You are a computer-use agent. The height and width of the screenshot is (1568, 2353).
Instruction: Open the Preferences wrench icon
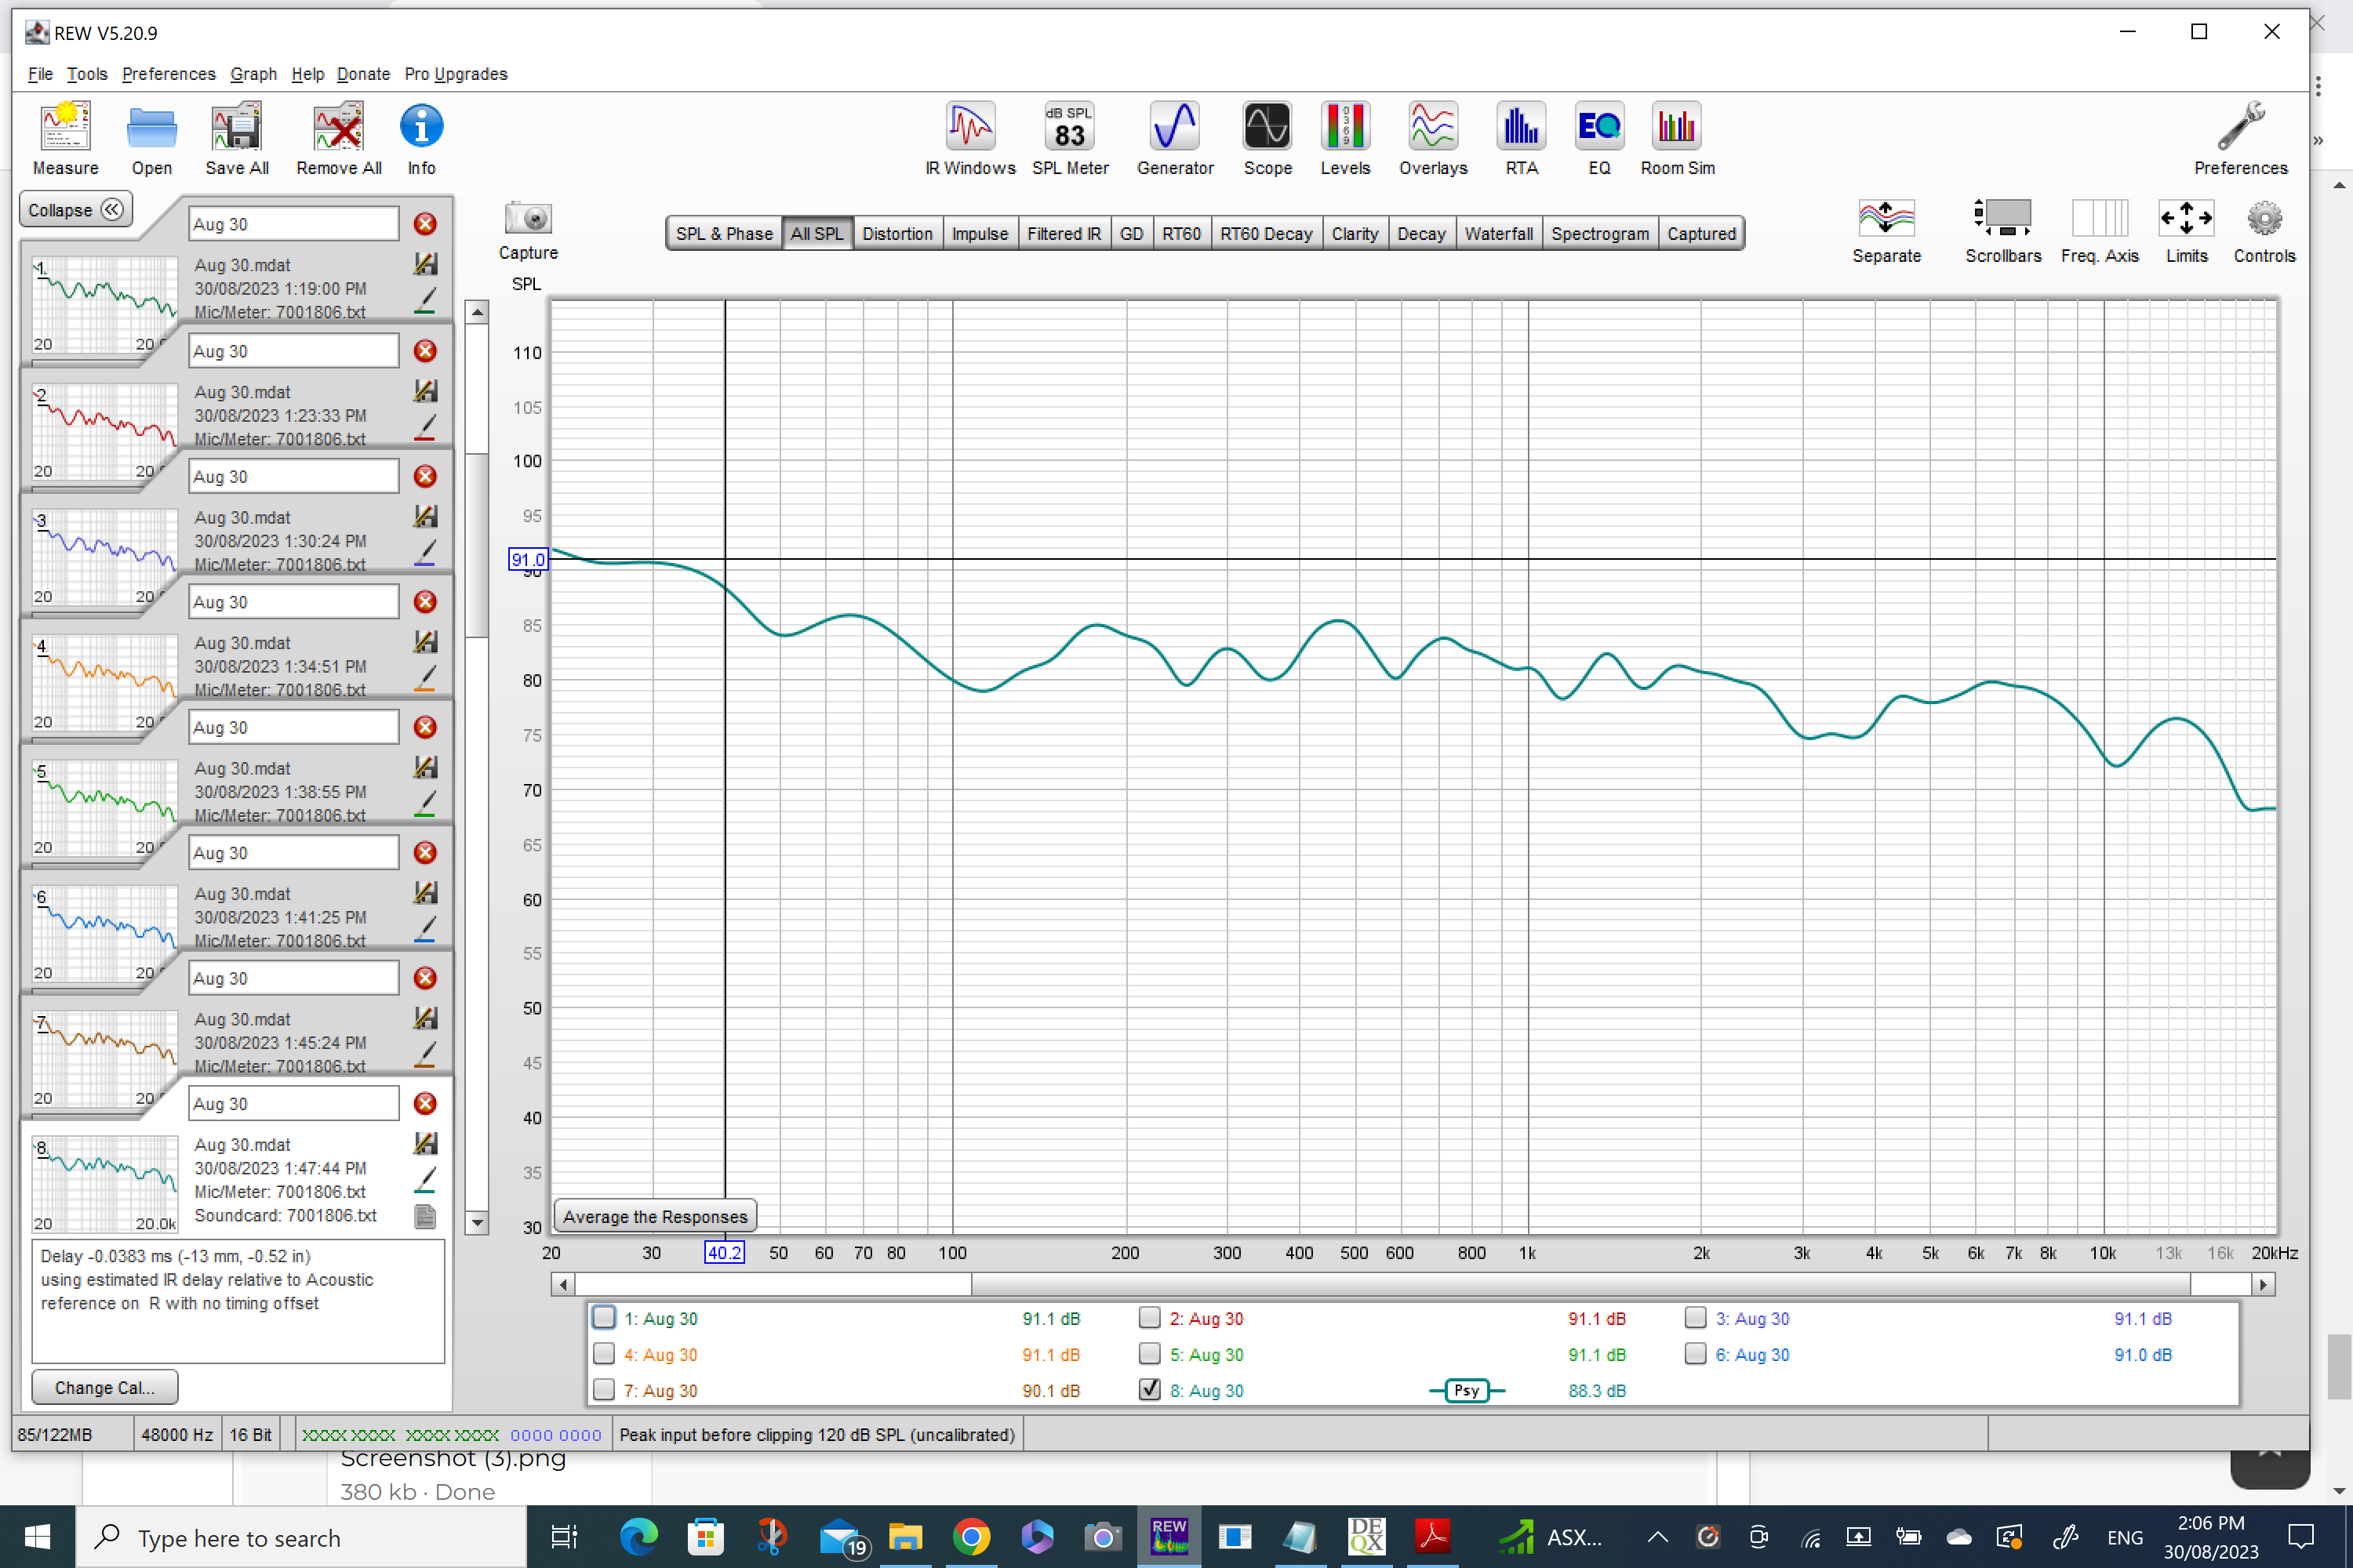(2241, 139)
